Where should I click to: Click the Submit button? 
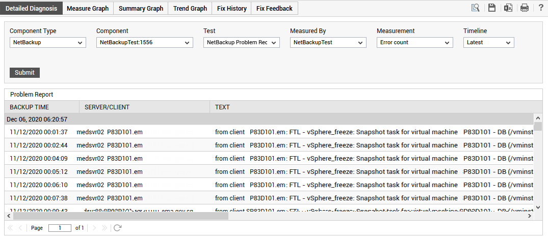pos(25,73)
